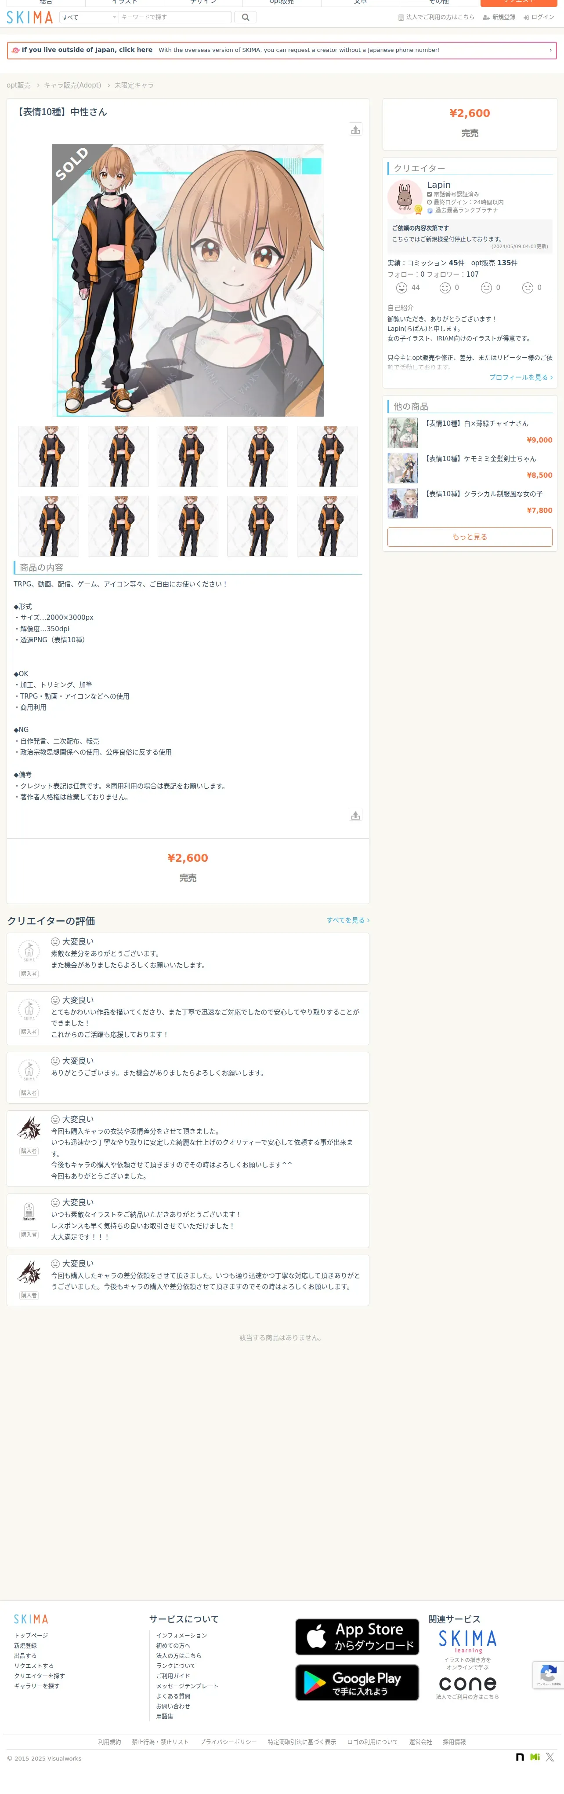This screenshot has width=564, height=1794.
Task: Select キャラ販売(Adopt) breadcrumb item
Action: (x=72, y=85)
